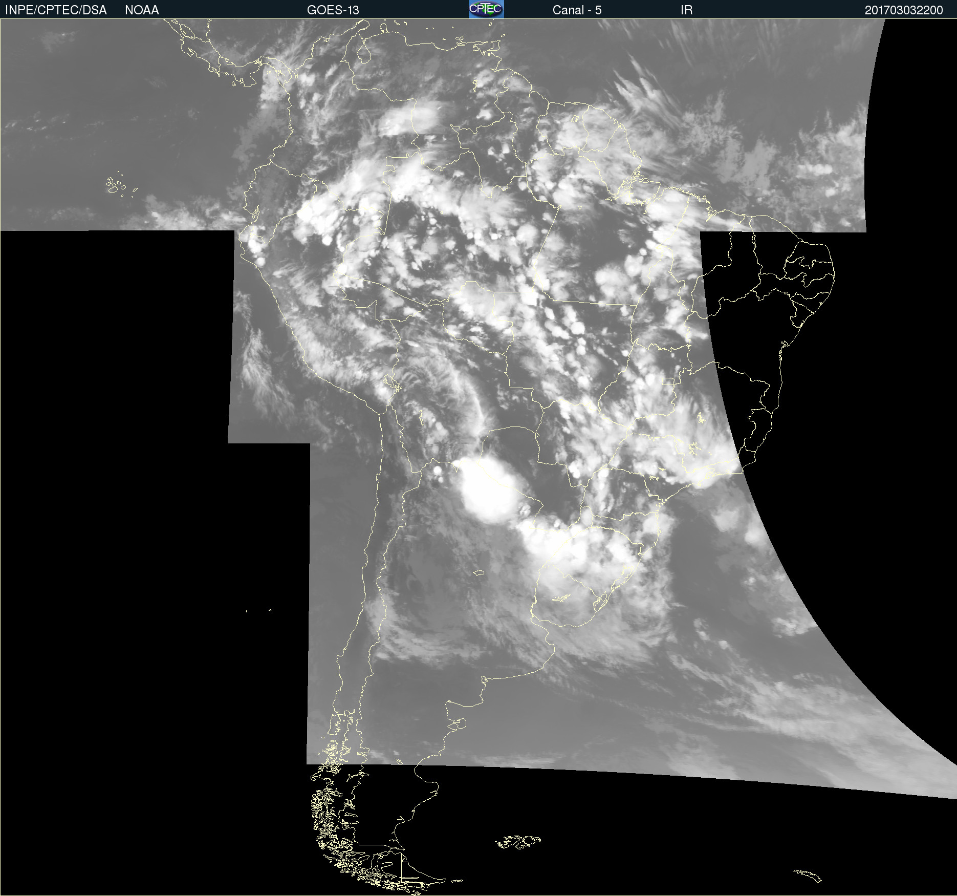Image resolution: width=957 pixels, height=896 pixels.
Task: Click the CPTEC logo in header
Action: pos(486,9)
